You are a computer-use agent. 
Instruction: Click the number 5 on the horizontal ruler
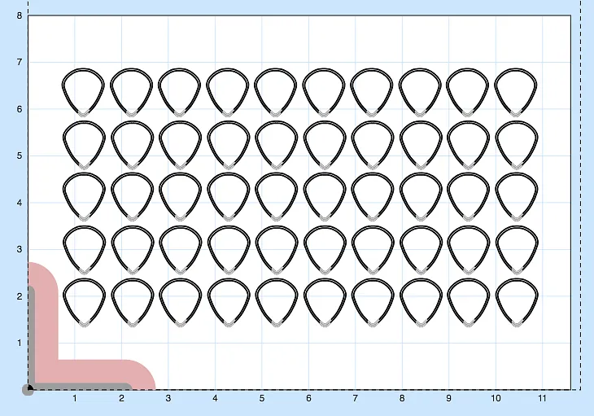click(x=262, y=399)
